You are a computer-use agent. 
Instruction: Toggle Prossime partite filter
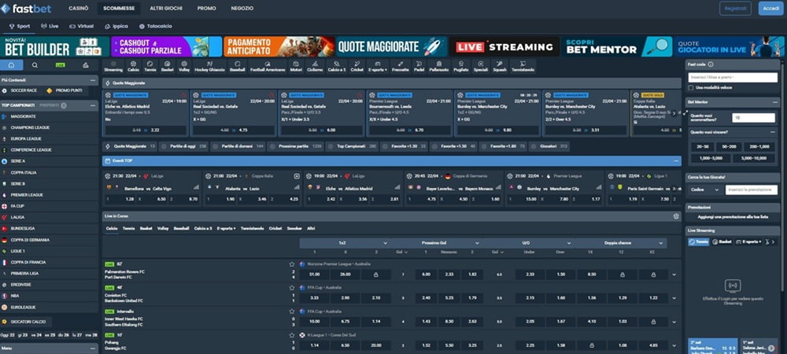(296, 146)
